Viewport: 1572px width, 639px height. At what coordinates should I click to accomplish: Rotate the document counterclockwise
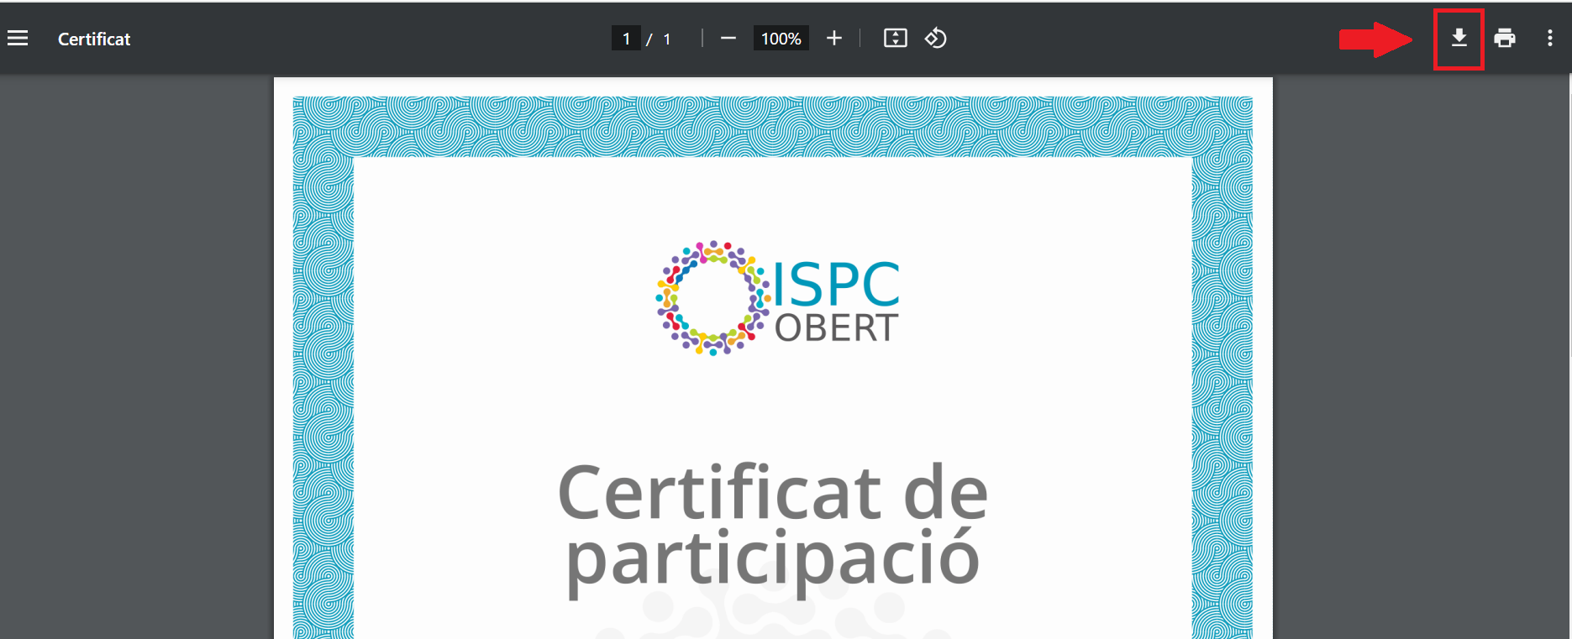pyautogui.click(x=936, y=39)
